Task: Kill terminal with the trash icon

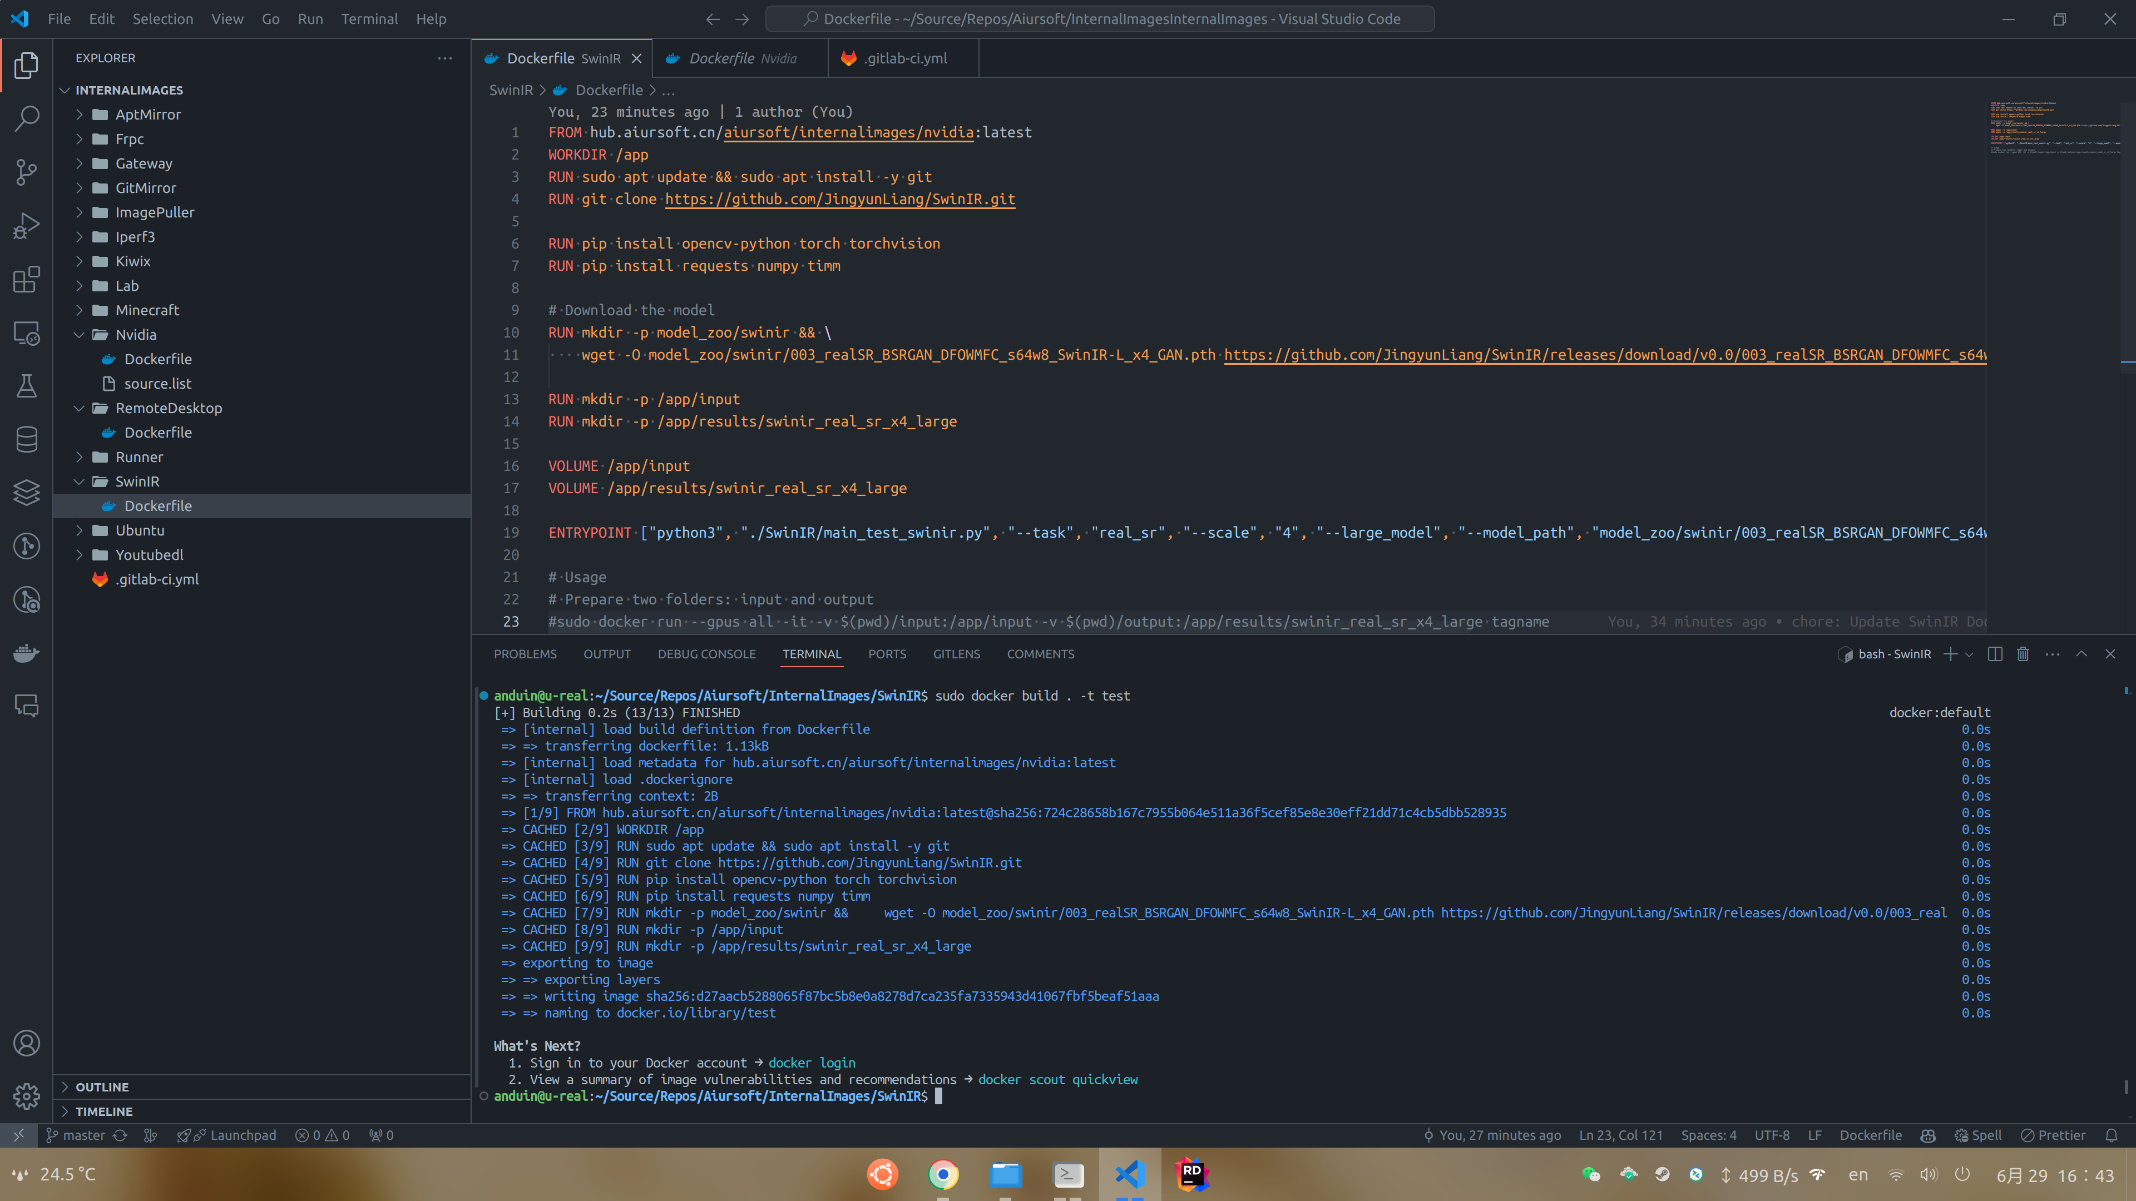Action: click(2023, 654)
